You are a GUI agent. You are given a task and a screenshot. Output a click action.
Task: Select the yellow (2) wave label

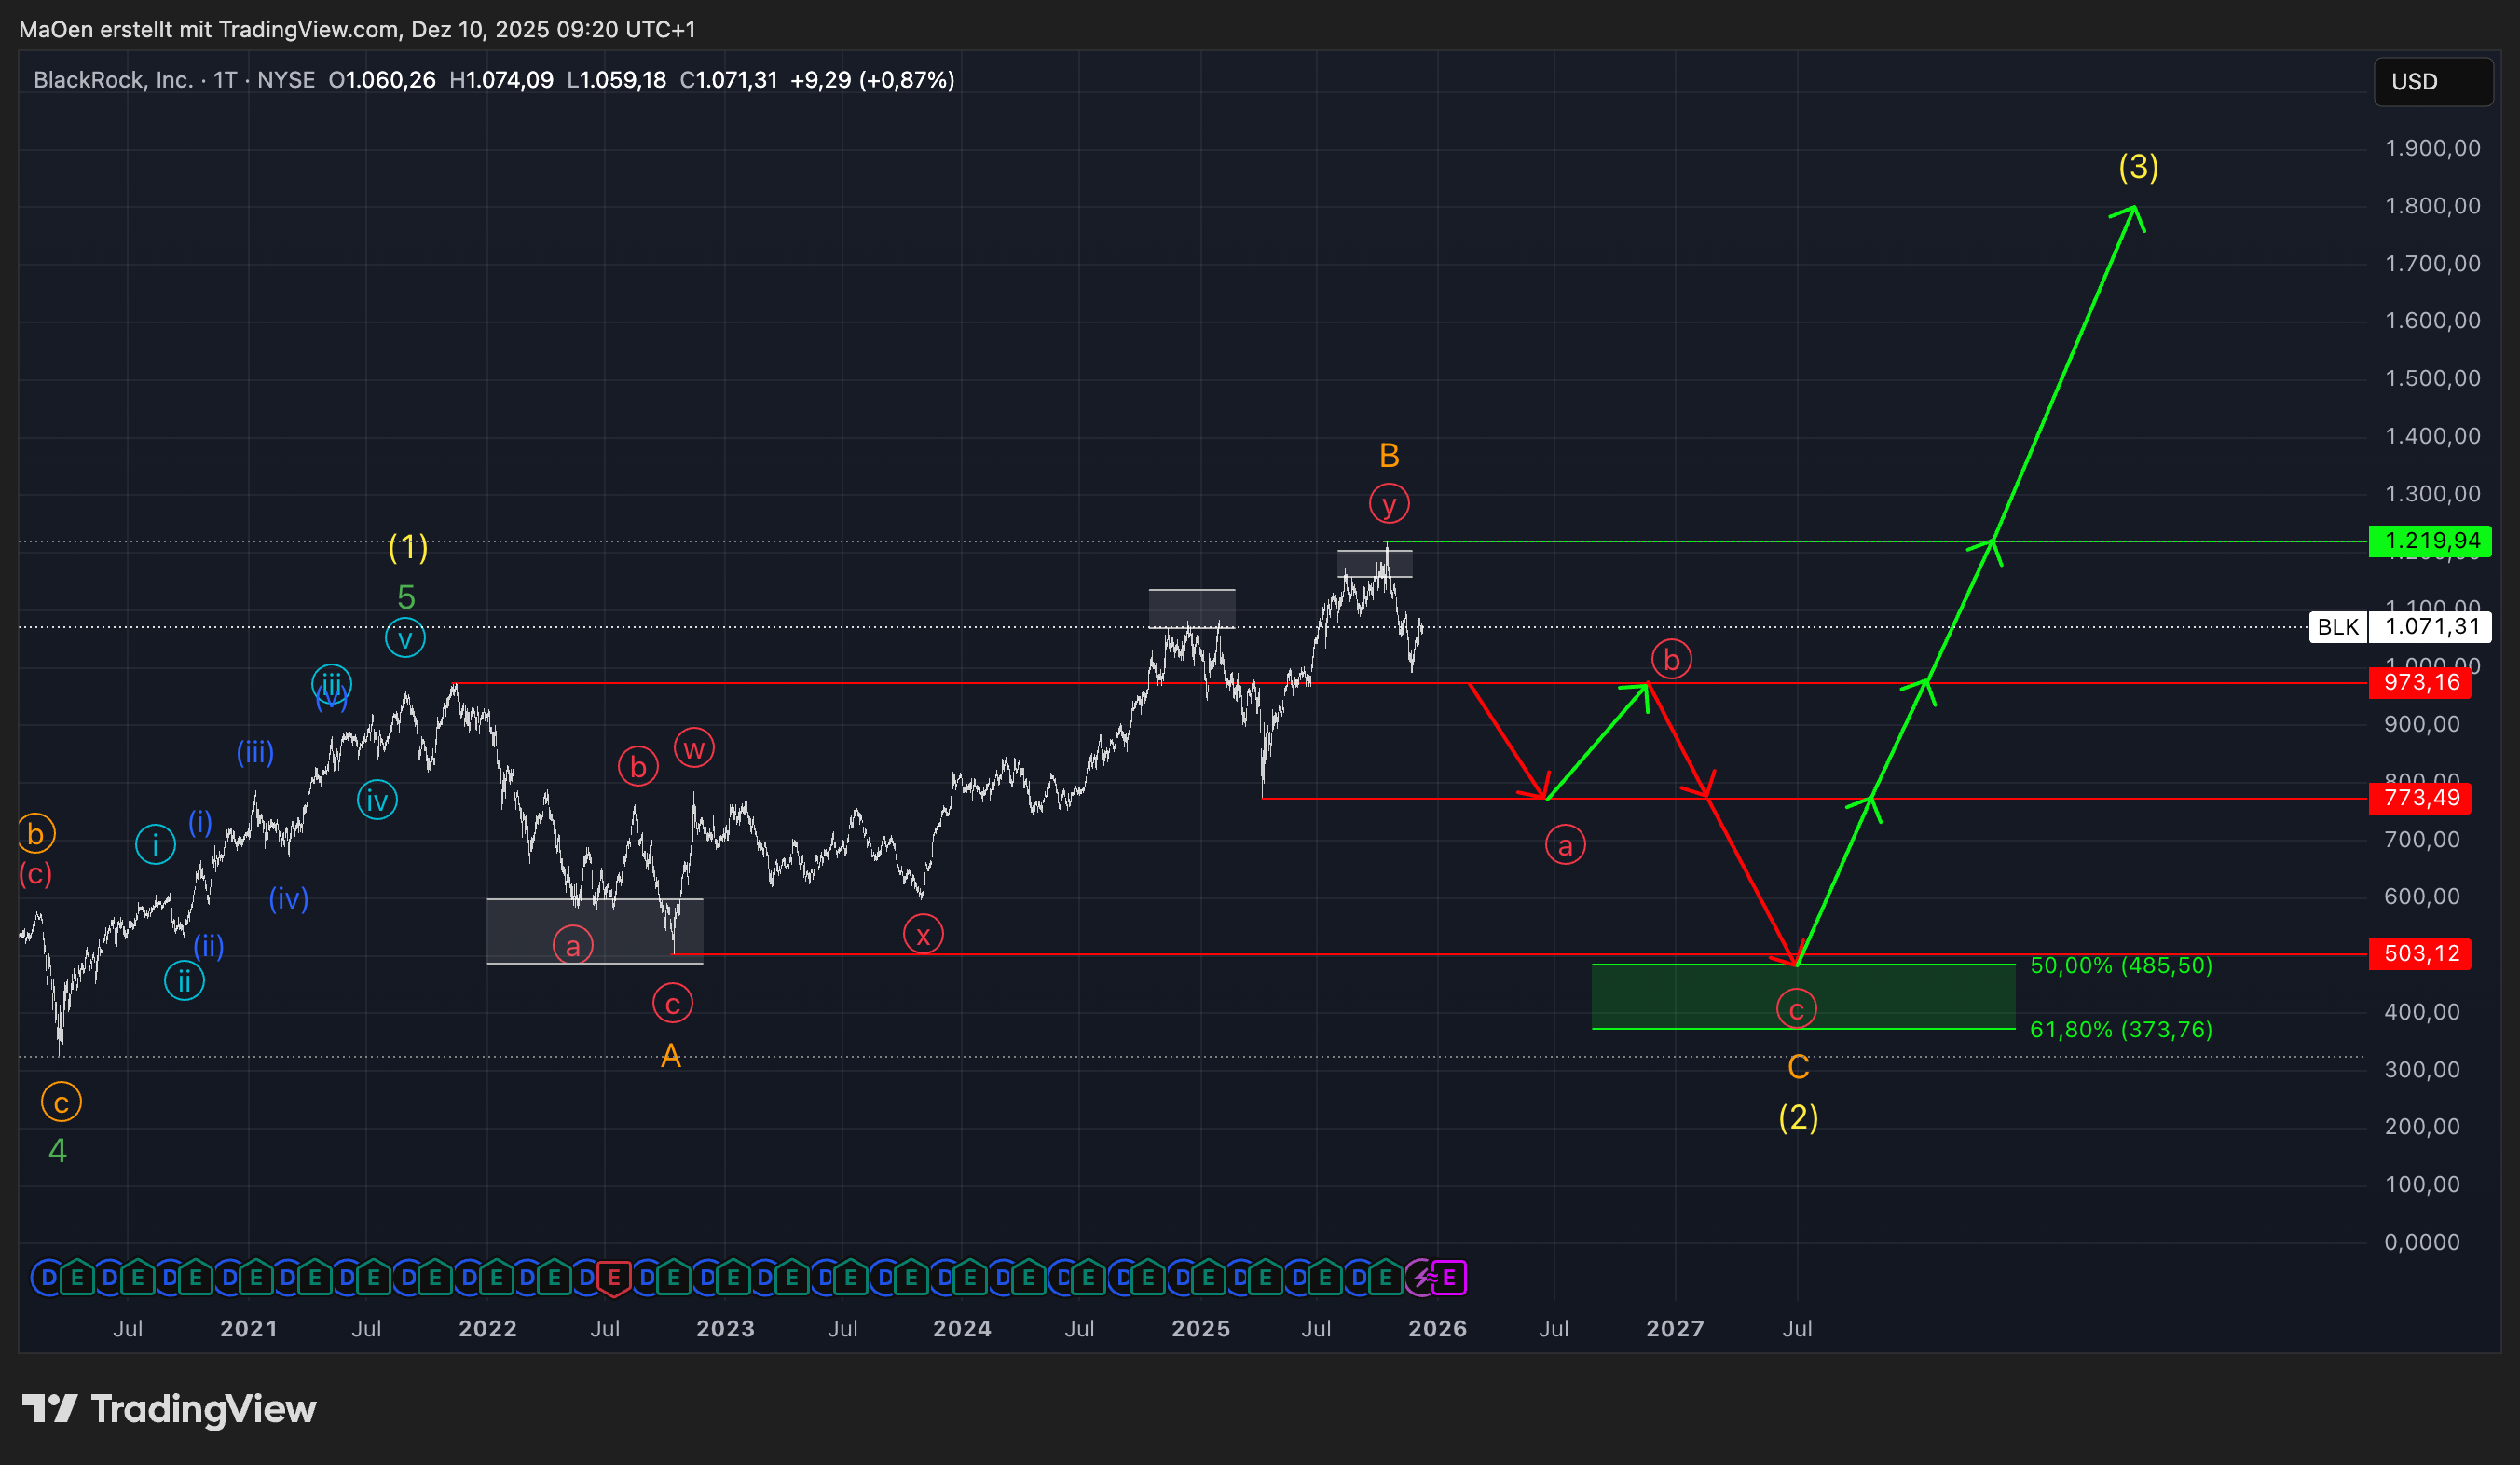[1798, 1117]
